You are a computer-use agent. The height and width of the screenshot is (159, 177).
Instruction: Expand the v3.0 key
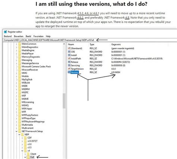point(22,144)
